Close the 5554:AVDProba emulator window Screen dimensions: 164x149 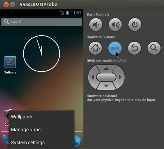6,5
